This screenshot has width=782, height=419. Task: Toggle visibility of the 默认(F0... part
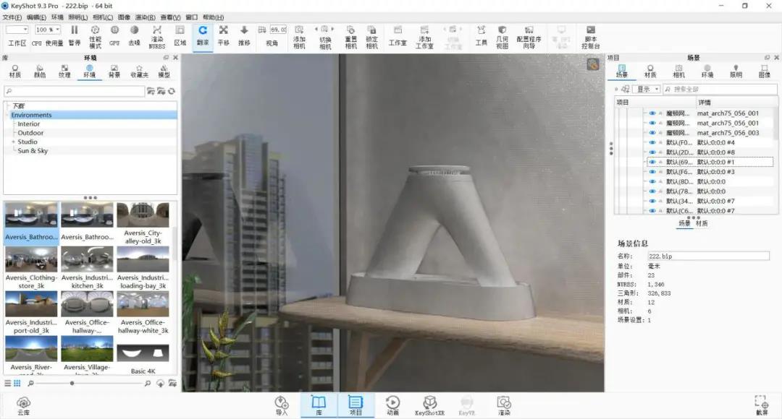coord(652,142)
